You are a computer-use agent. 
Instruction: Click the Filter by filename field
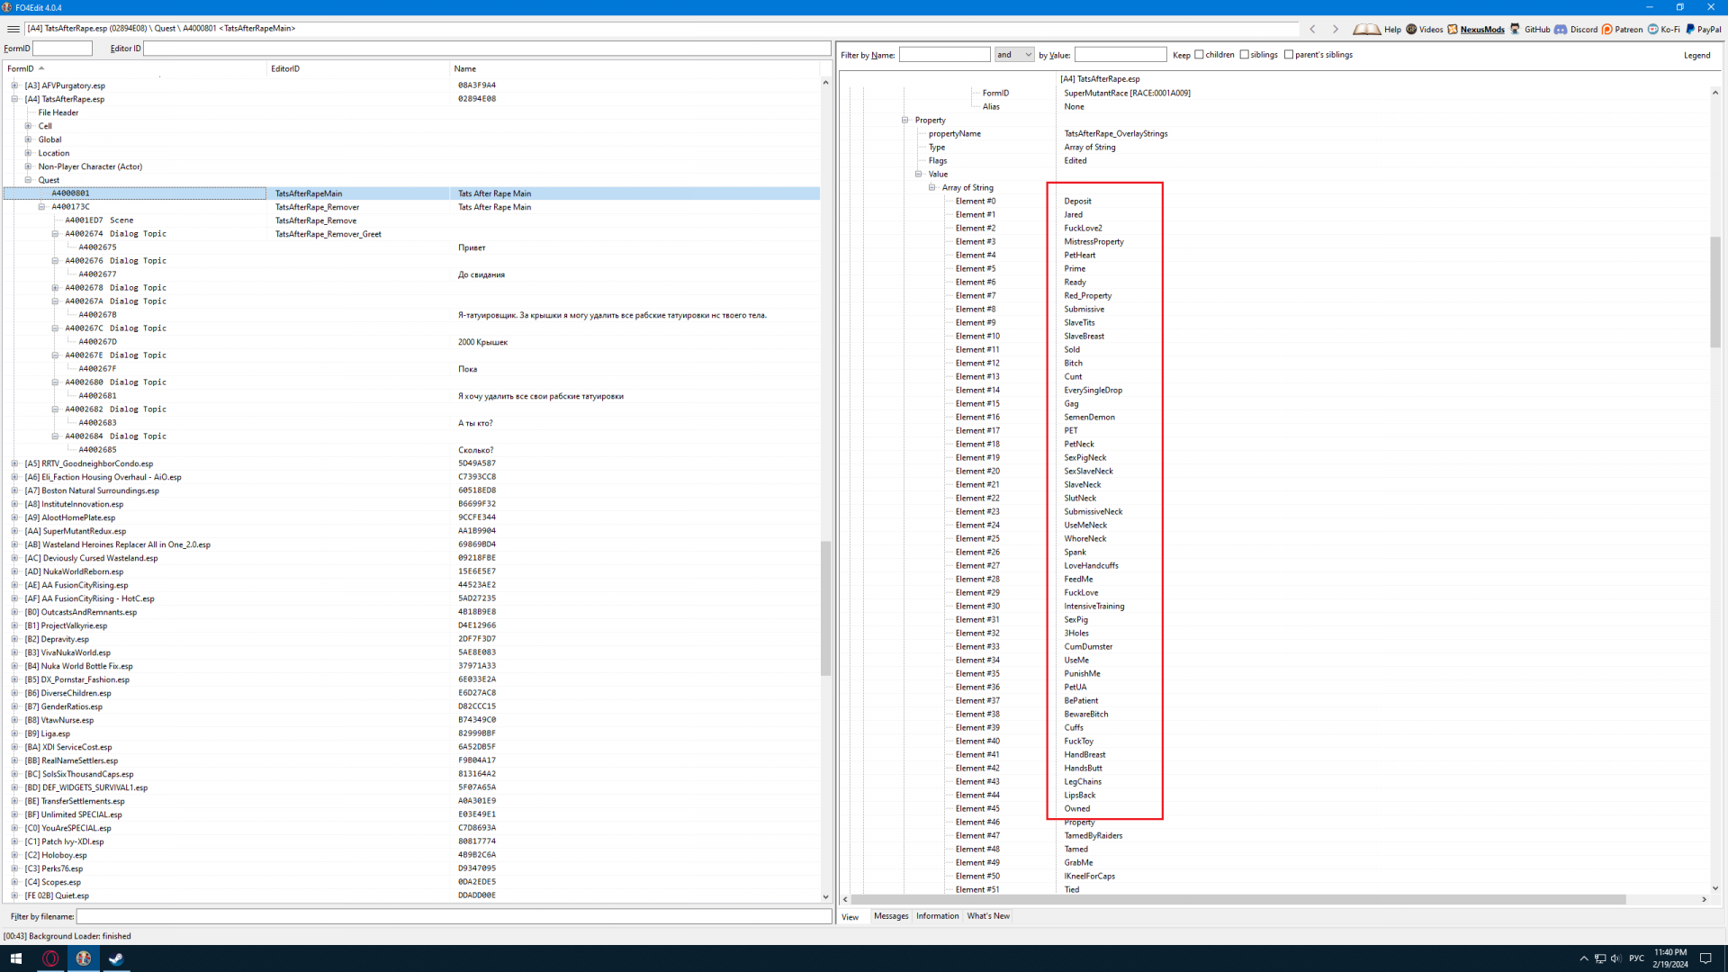coord(453,916)
